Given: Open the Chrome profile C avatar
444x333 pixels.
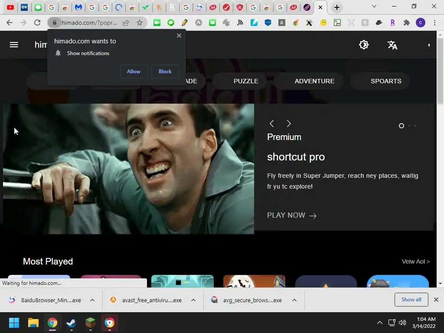Looking at the screenshot, I should (421, 23).
